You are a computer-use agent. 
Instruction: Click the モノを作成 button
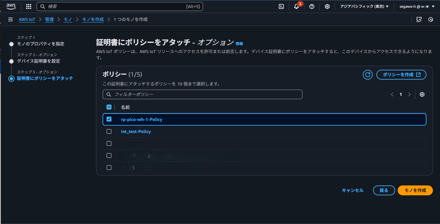click(415, 190)
